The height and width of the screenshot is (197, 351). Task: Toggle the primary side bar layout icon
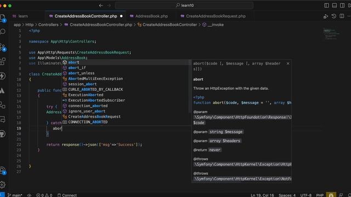[327, 5]
